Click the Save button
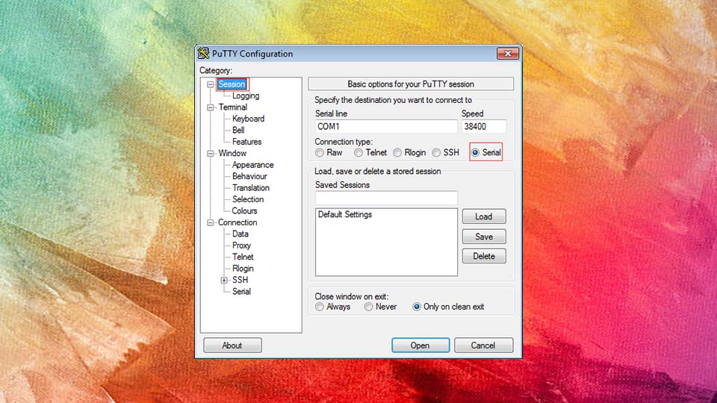717x403 pixels. (x=484, y=237)
